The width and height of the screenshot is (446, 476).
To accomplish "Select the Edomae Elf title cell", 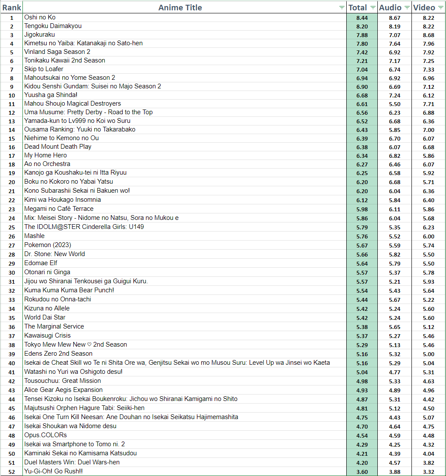I will tap(41, 263).
